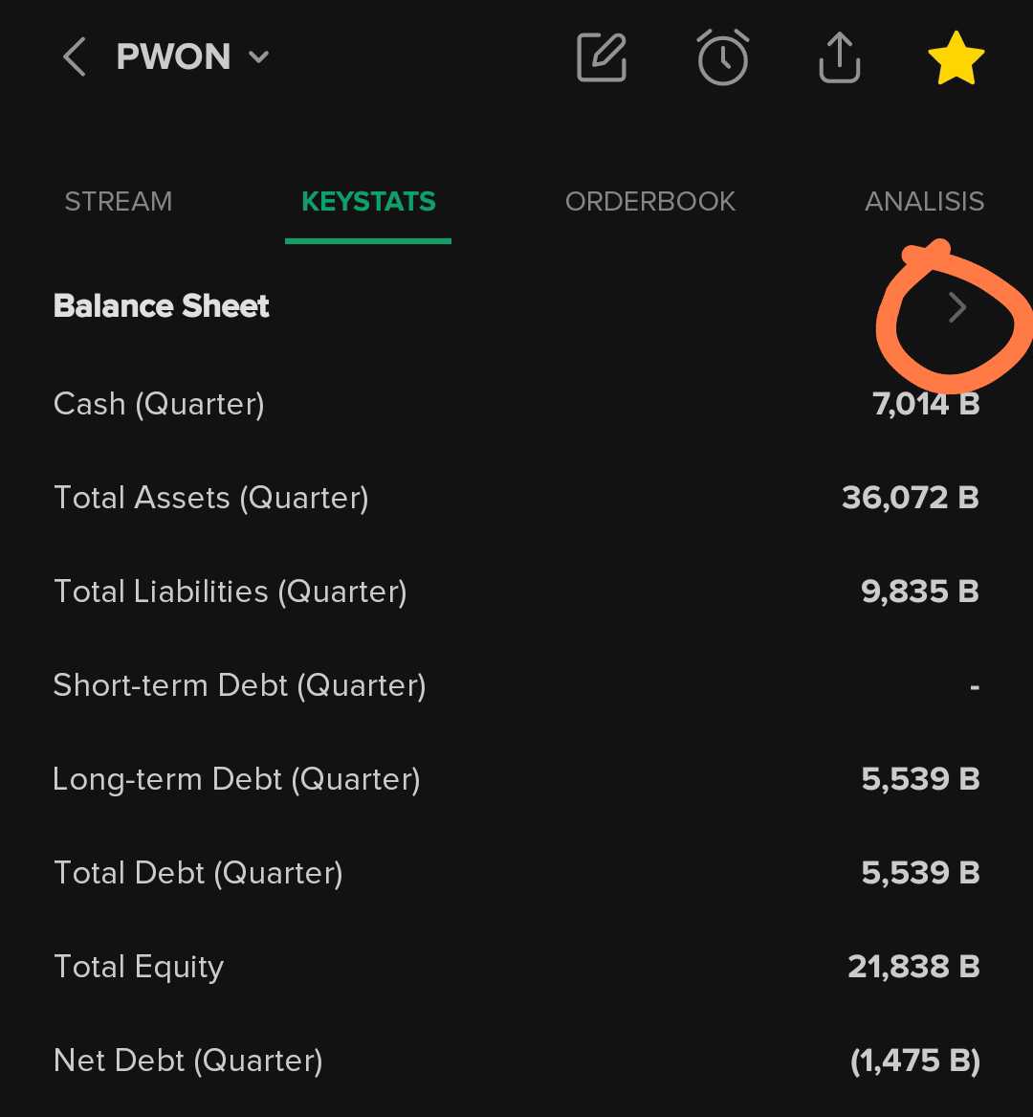Set a price alert with the alarm clock icon
1033x1117 pixels.
(722, 57)
